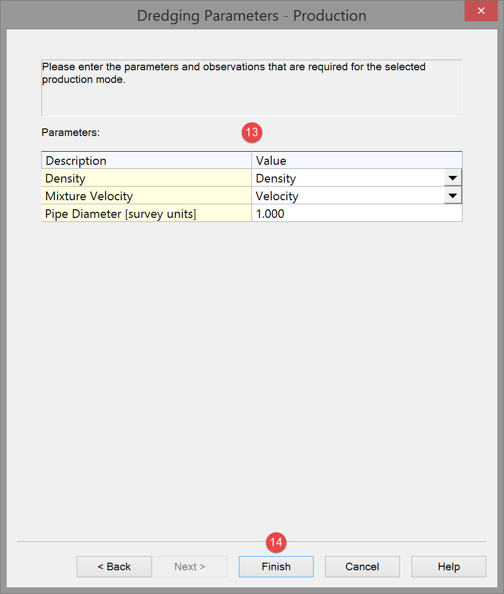The height and width of the screenshot is (594, 504).
Task: Click the Value column header
Action: point(357,160)
